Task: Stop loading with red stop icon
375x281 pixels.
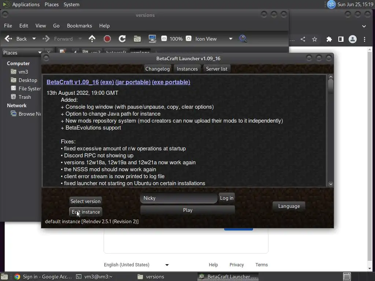Action: 107,39
